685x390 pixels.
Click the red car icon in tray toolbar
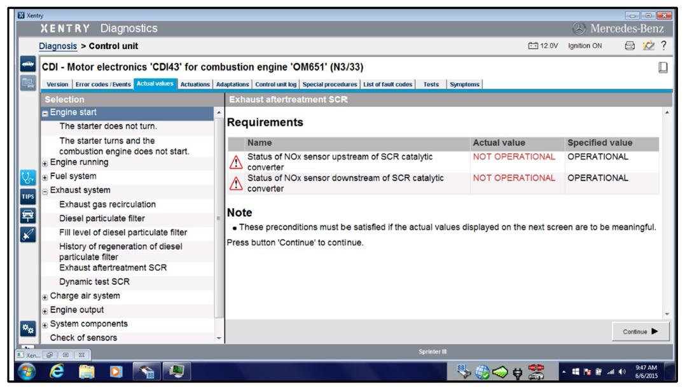(x=536, y=372)
